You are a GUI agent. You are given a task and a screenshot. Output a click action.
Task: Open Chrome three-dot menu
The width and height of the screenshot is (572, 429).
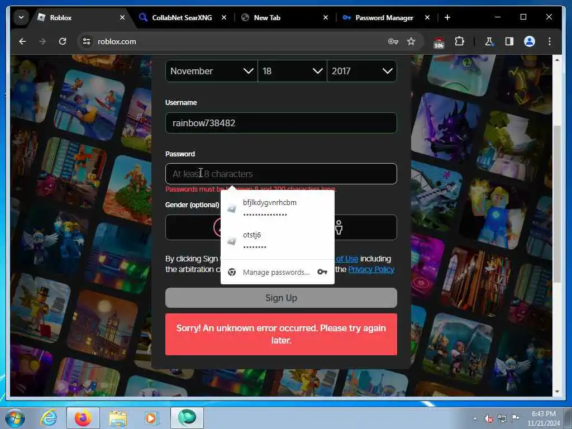coord(550,41)
